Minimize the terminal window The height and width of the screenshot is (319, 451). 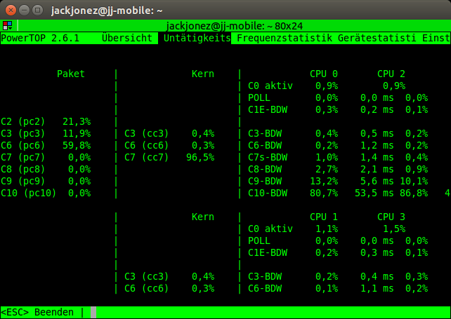23,11
